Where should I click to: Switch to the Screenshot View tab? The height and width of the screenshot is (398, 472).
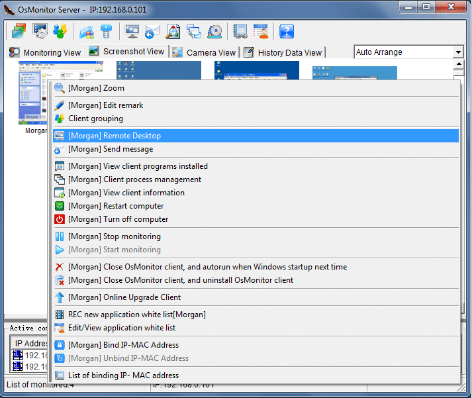126,52
